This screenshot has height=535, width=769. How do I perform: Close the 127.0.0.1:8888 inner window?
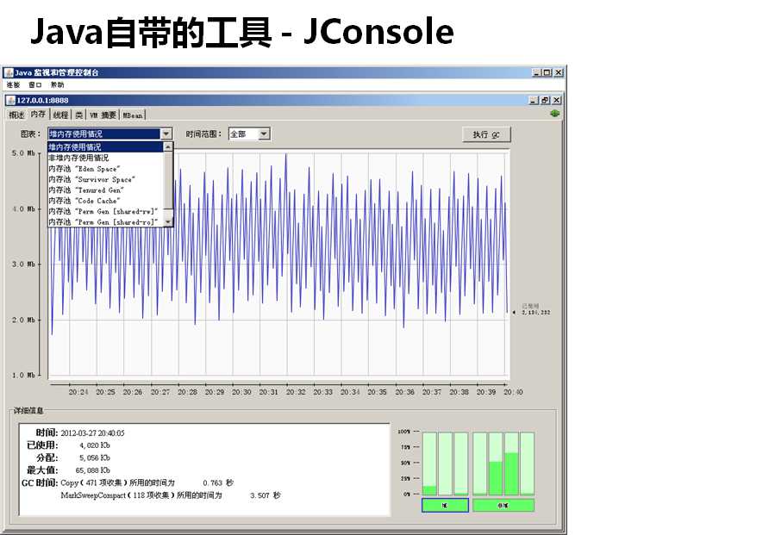(x=556, y=101)
